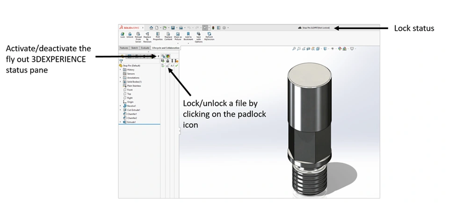Click the Home icon in the top toolbar
Screen dimensions: 449x206
pyautogui.click(x=151, y=28)
